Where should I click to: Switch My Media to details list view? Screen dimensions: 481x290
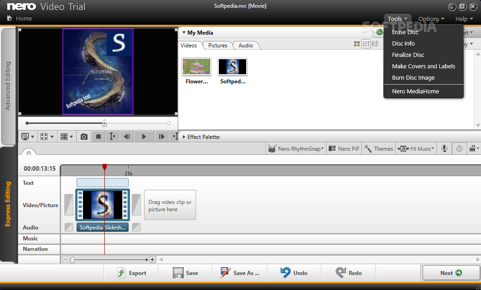pyautogui.click(x=375, y=44)
